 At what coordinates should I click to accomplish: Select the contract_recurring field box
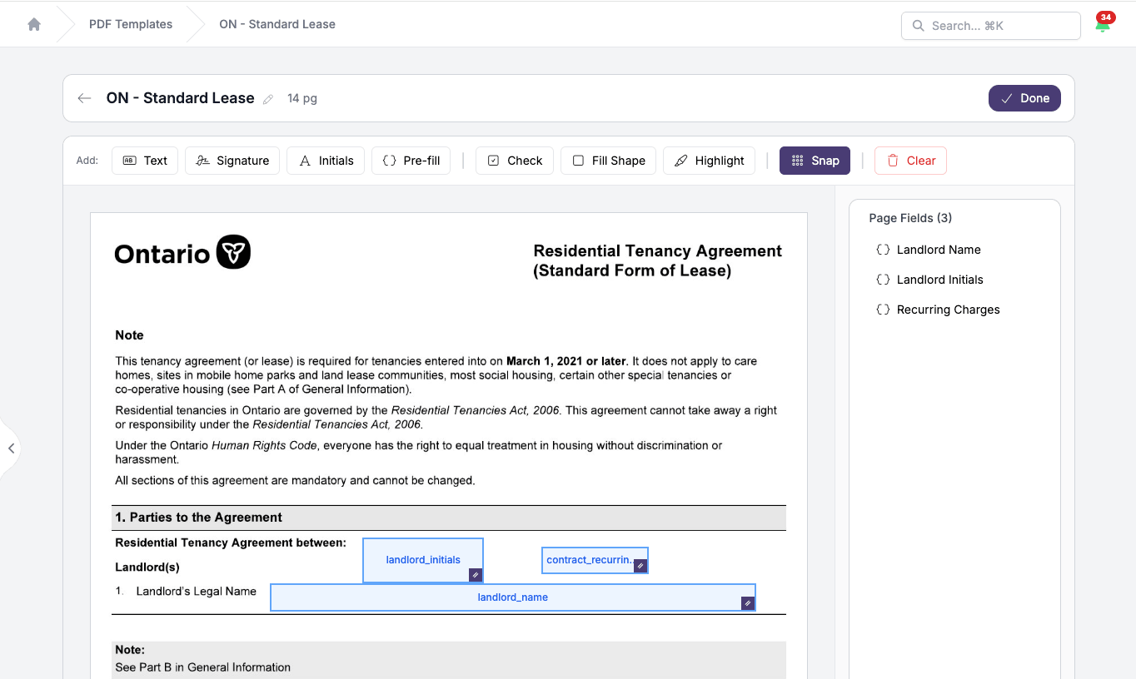[x=595, y=560]
